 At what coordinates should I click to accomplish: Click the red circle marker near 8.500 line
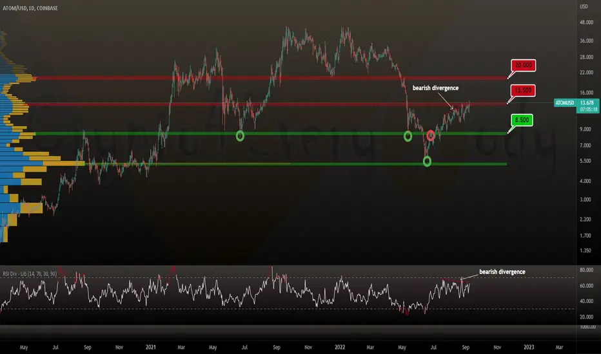tap(430, 135)
